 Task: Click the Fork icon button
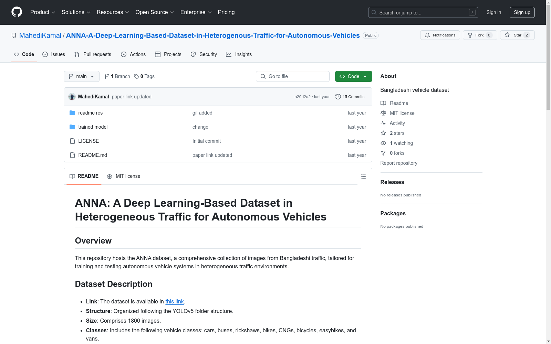click(x=470, y=35)
